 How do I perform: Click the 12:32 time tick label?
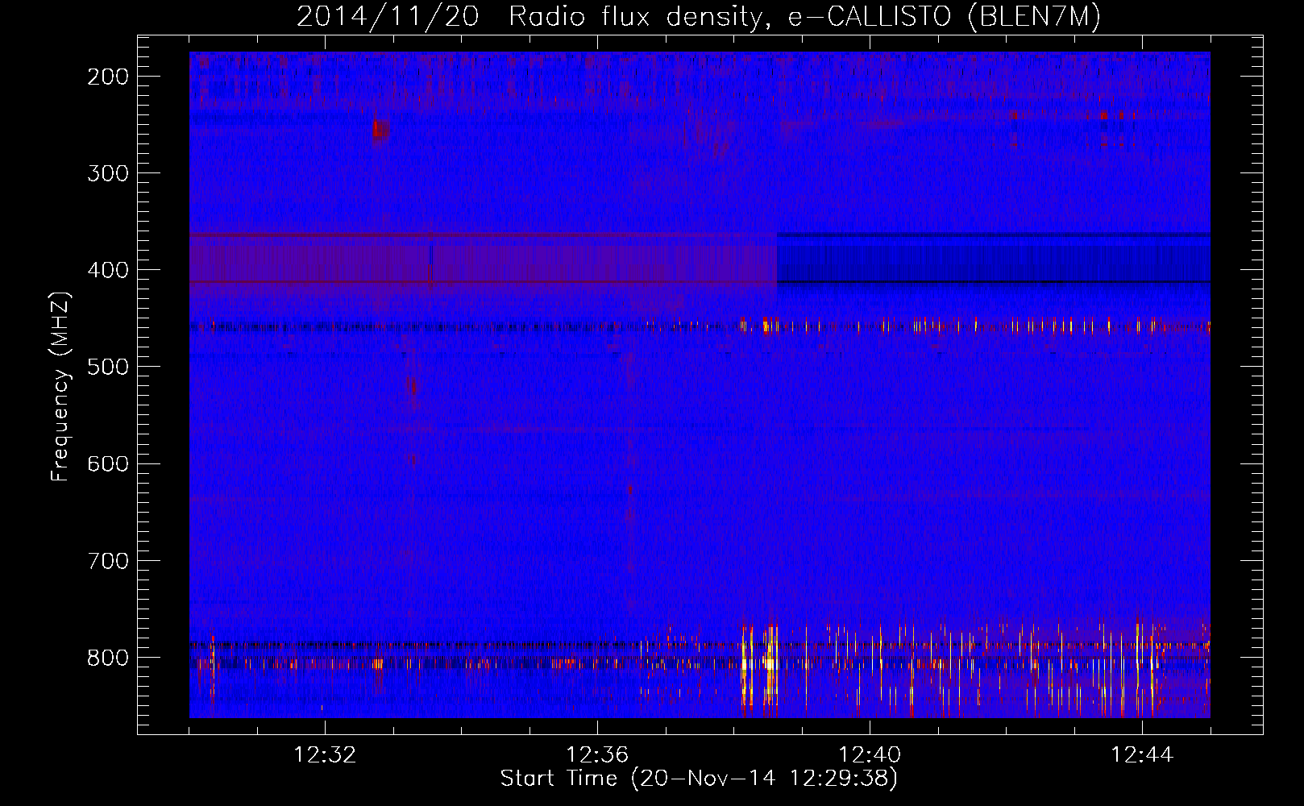pyautogui.click(x=325, y=755)
